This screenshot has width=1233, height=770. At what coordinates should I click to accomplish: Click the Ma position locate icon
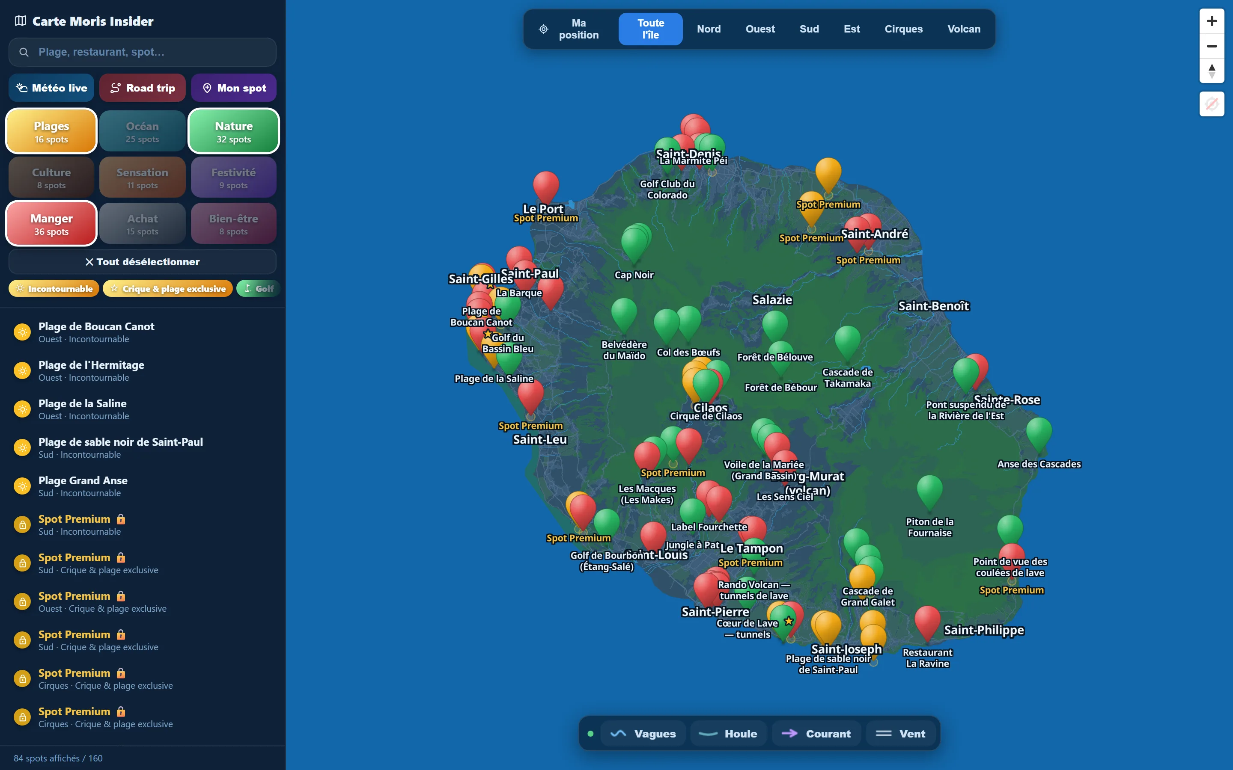click(543, 29)
